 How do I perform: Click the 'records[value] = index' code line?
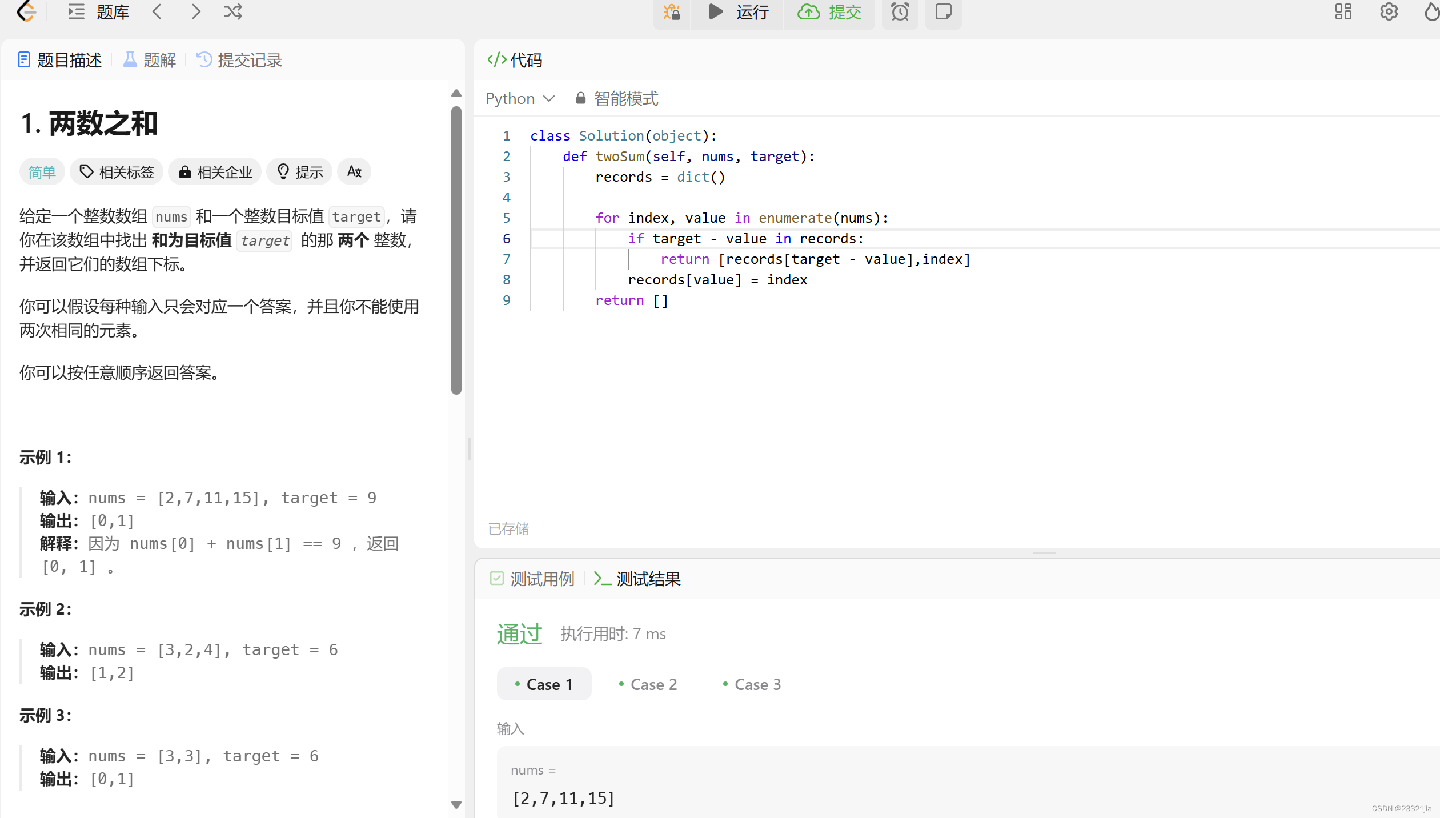pyautogui.click(x=718, y=280)
